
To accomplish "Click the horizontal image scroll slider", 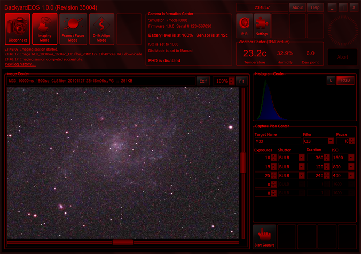I will coord(123,242).
